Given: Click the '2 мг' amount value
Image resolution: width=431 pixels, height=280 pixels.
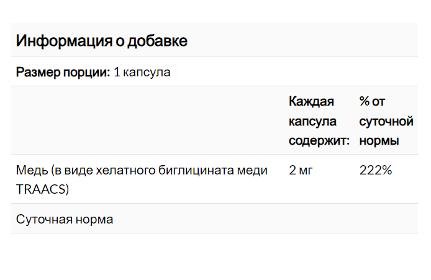Looking at the screenshot, I should click(301, 170).
